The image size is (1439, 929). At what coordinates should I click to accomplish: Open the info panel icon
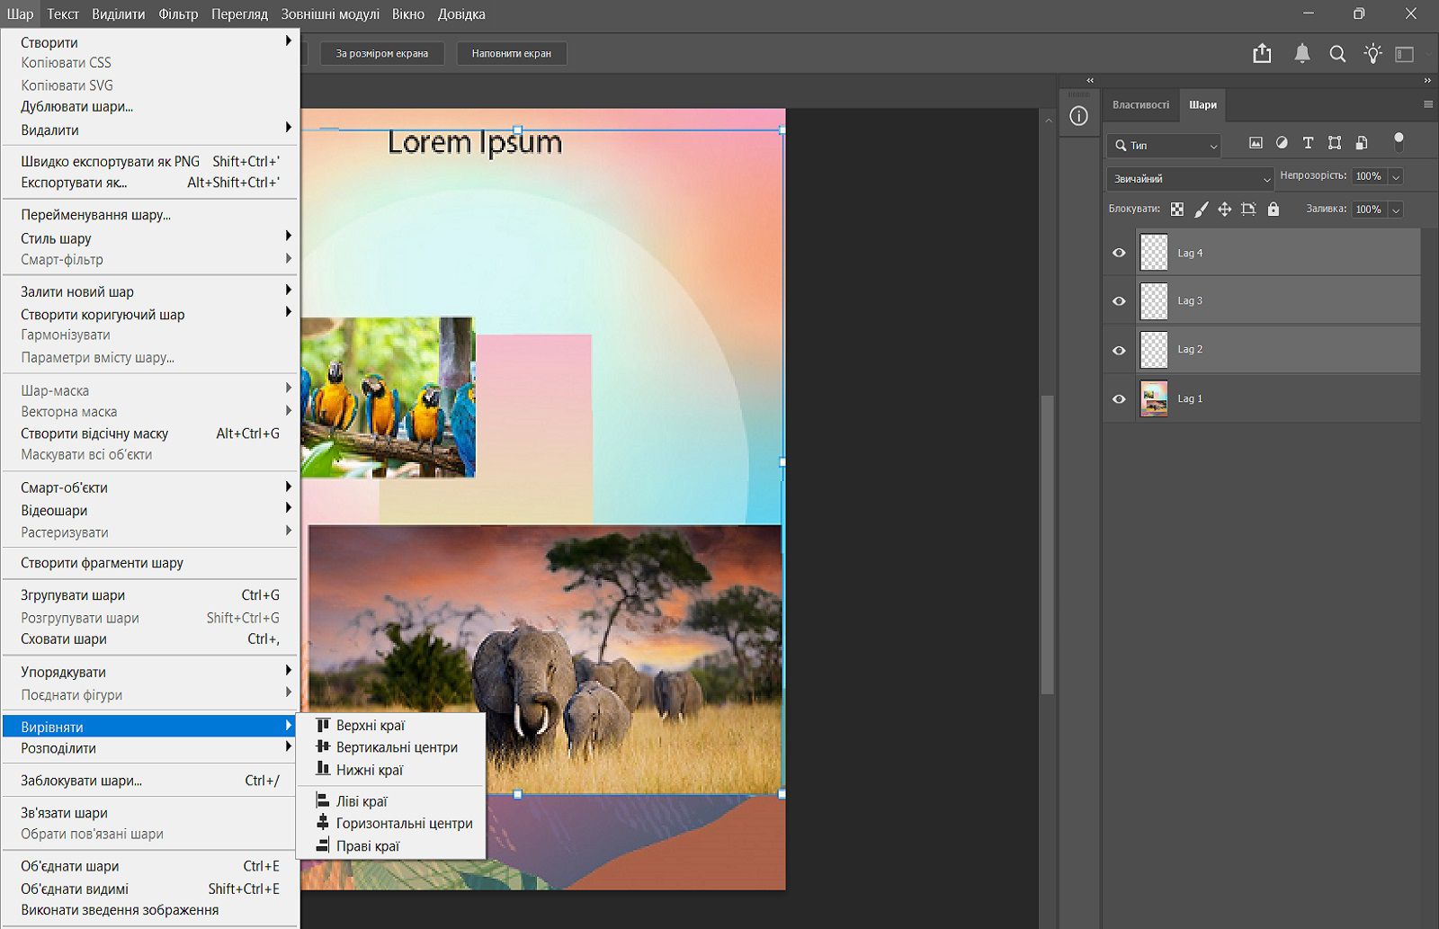(1078, 116)
